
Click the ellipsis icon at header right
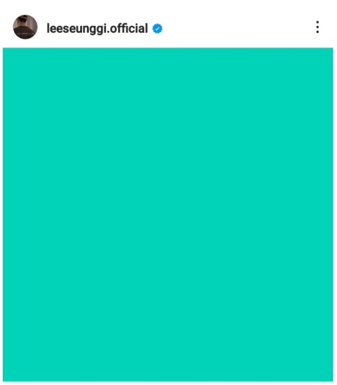pos(317,27)
